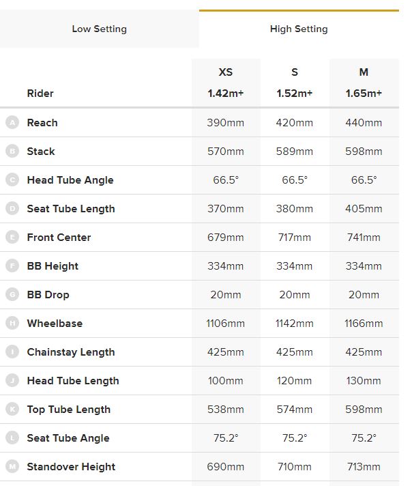Click the F badge beside BB Height
Viewport: 412px width, 486px height.
[x=12, y=266]
